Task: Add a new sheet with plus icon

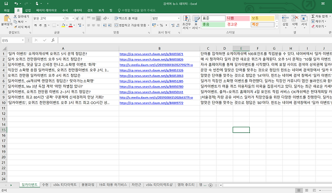Action: pos(210,185)
